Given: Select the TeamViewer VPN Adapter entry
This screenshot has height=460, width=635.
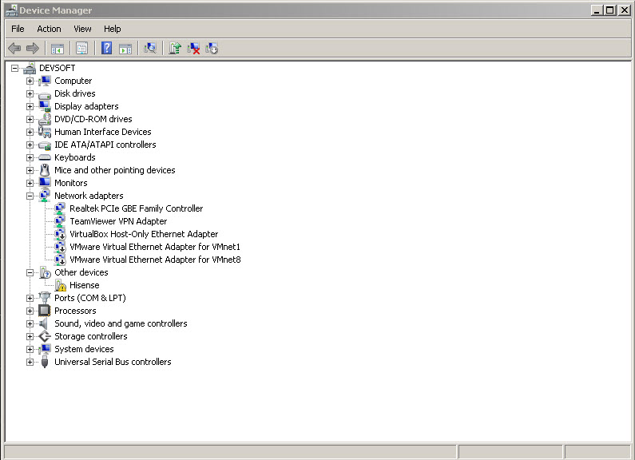Looking at the screenshot, I should coord(118,221).
